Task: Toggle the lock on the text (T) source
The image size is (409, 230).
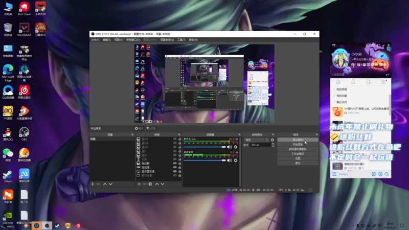Action: (x=179, y=159)
